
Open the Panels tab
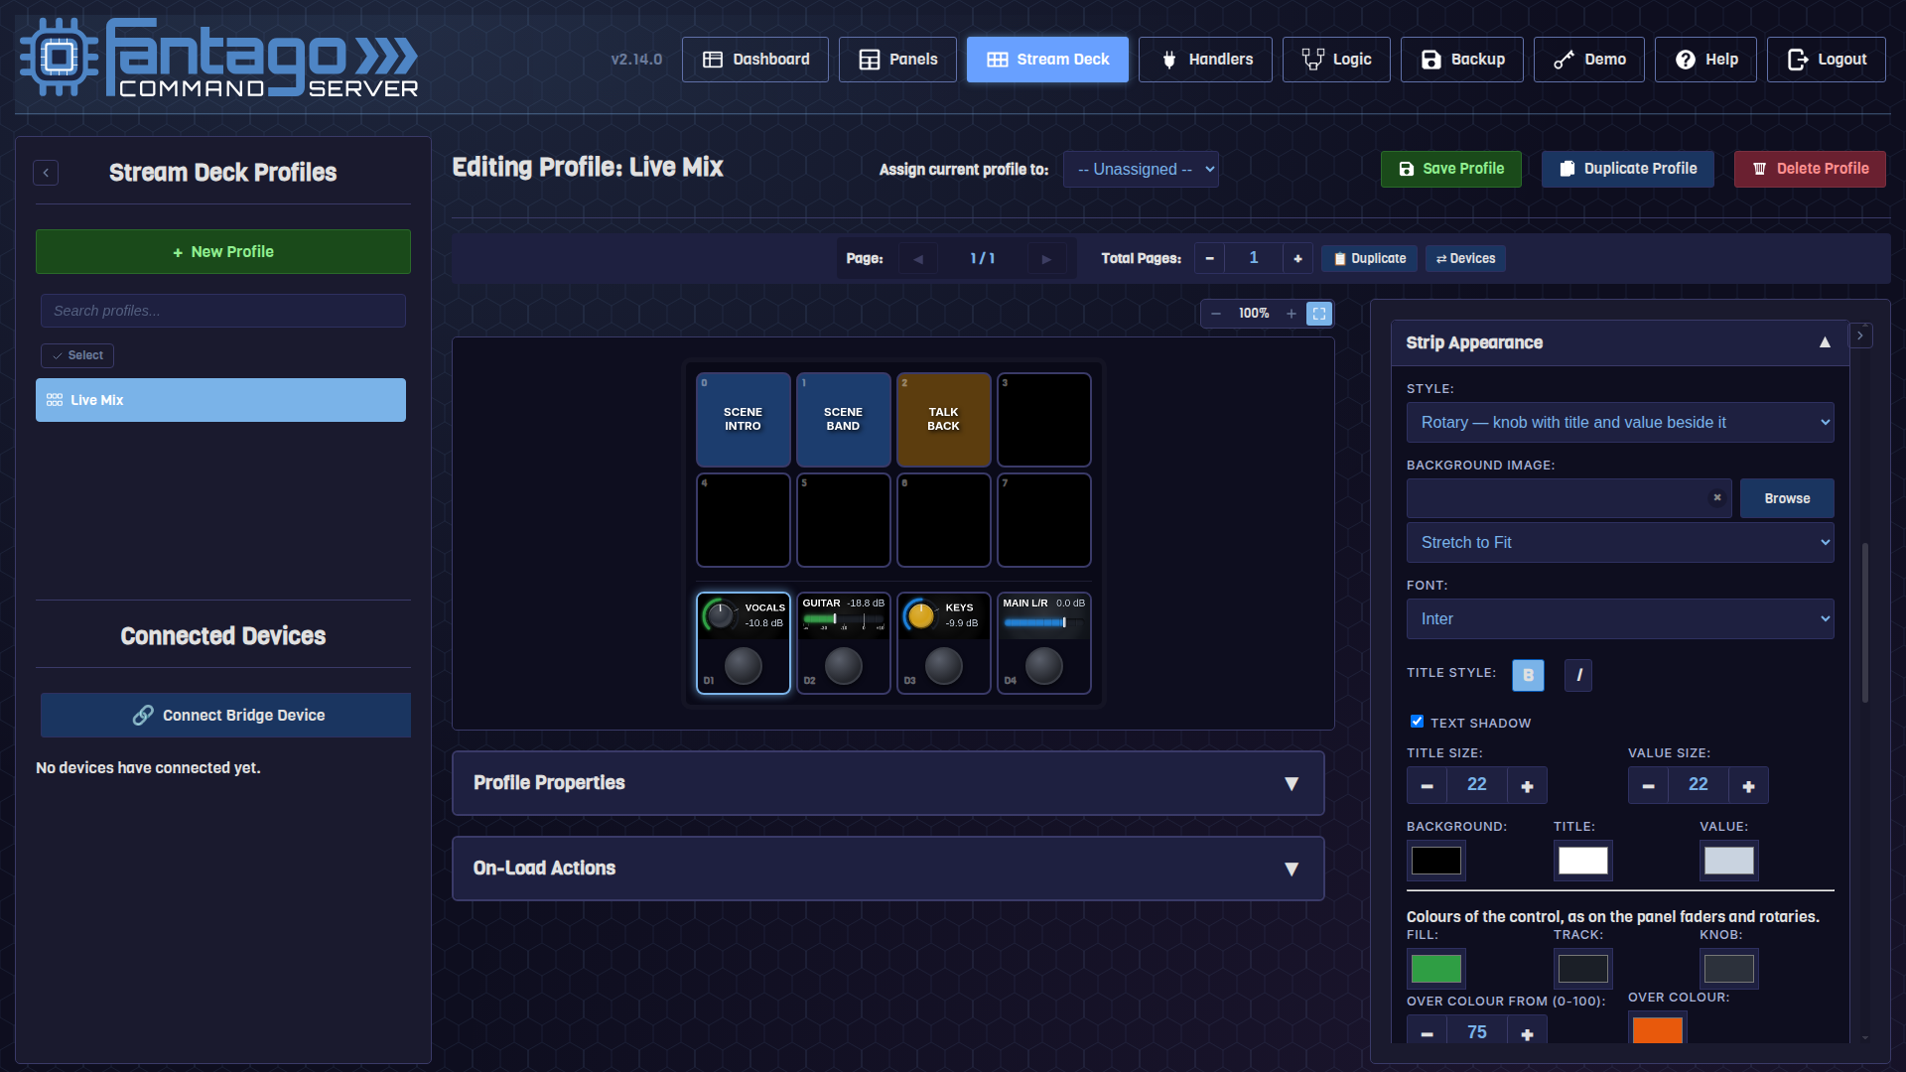[x=897, y=60]
